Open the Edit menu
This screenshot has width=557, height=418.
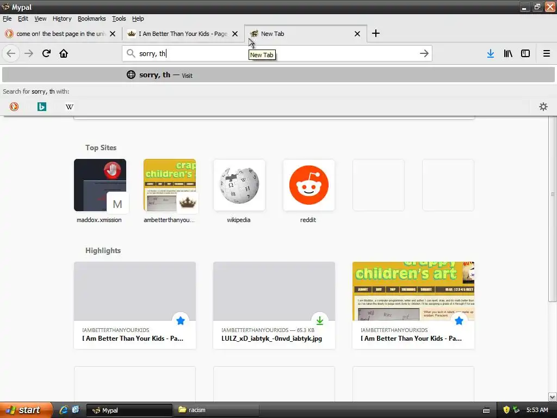(x=23, y=19)
